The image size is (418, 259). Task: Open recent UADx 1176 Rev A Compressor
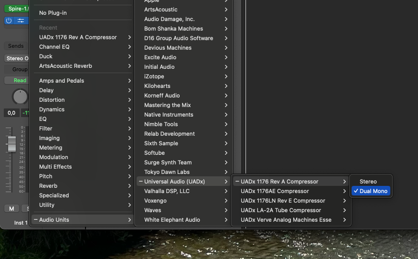pyautogui.click(x=83, y=37)
